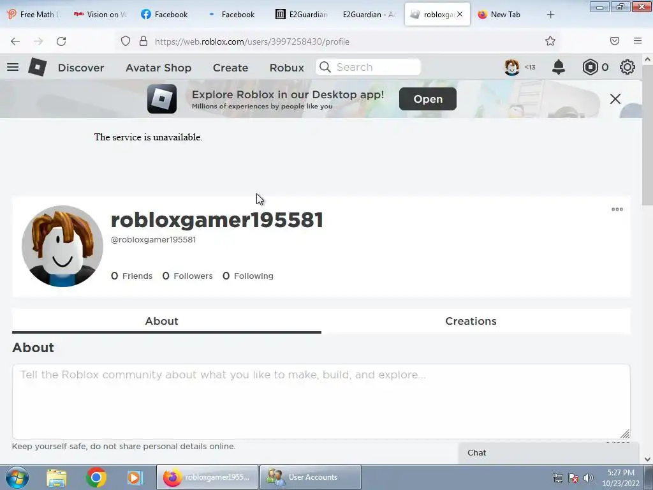653x490 pixels.
Task: View the 0 Following list
Action: click(x=248, y=276)
